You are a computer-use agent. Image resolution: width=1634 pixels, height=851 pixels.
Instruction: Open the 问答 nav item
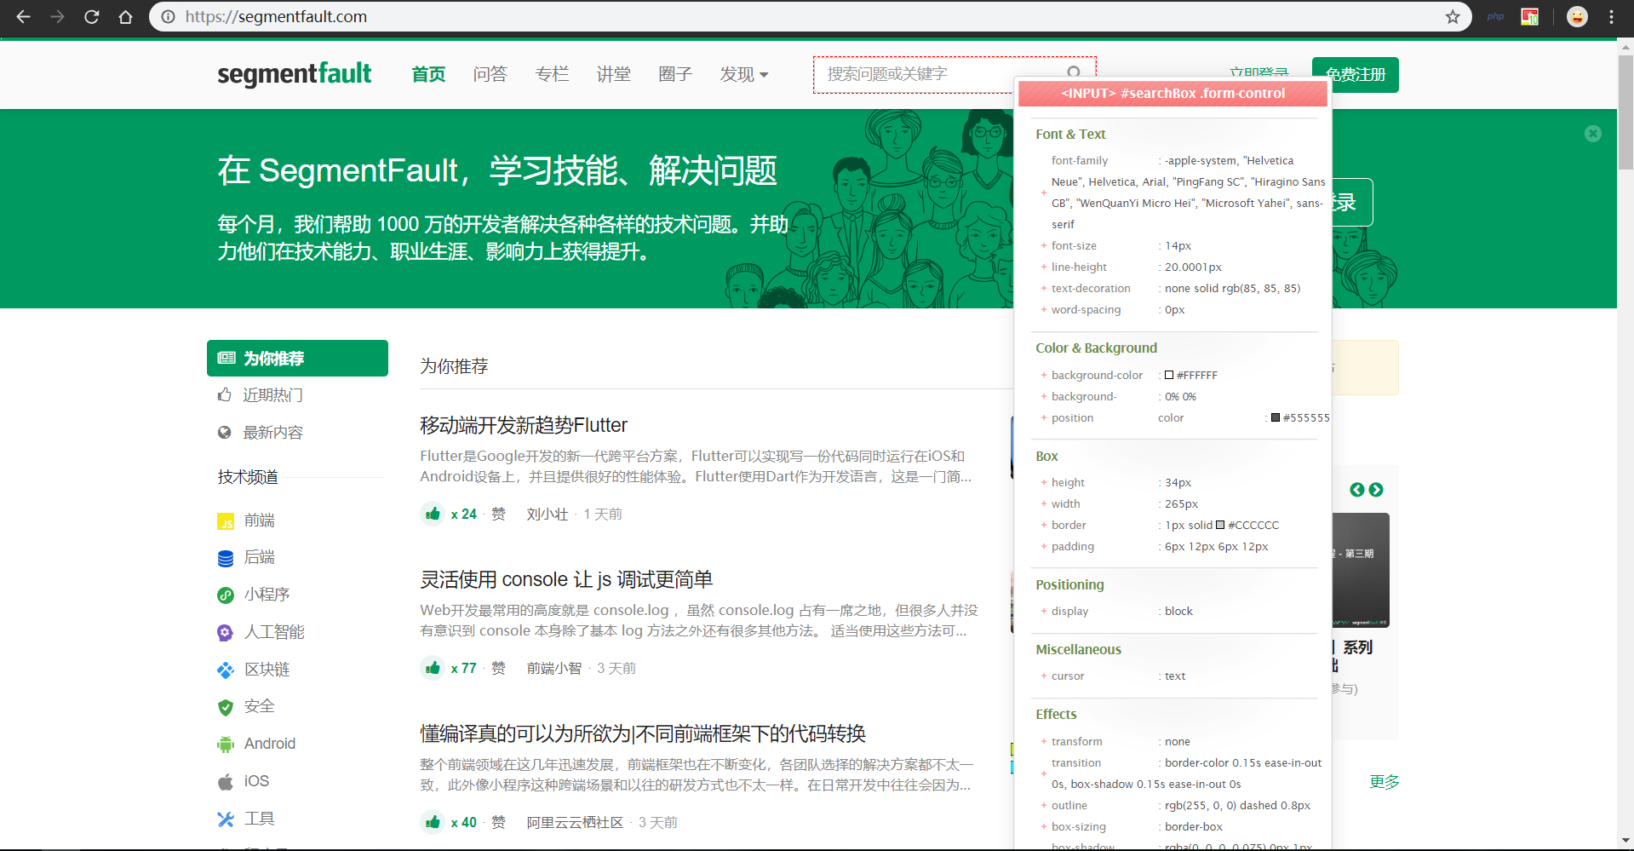coord(490,74)
